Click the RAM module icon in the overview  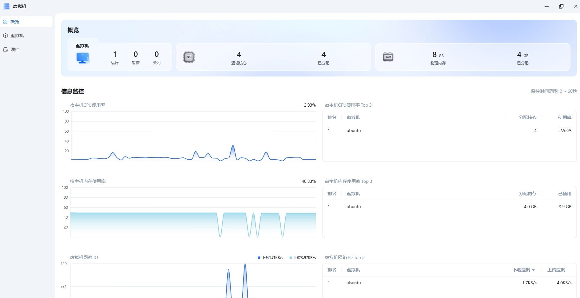click(388, 57)
